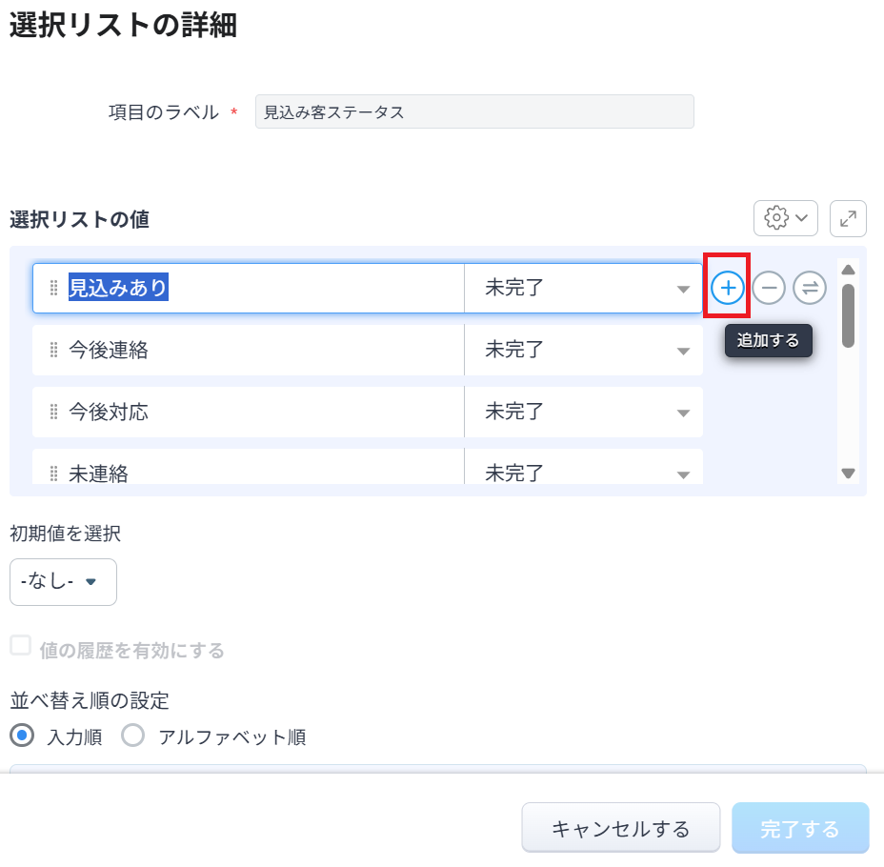This screenshot has width=884, height=867.
Task: Click the 項目のラベル input field
Action: coord(474,112)
